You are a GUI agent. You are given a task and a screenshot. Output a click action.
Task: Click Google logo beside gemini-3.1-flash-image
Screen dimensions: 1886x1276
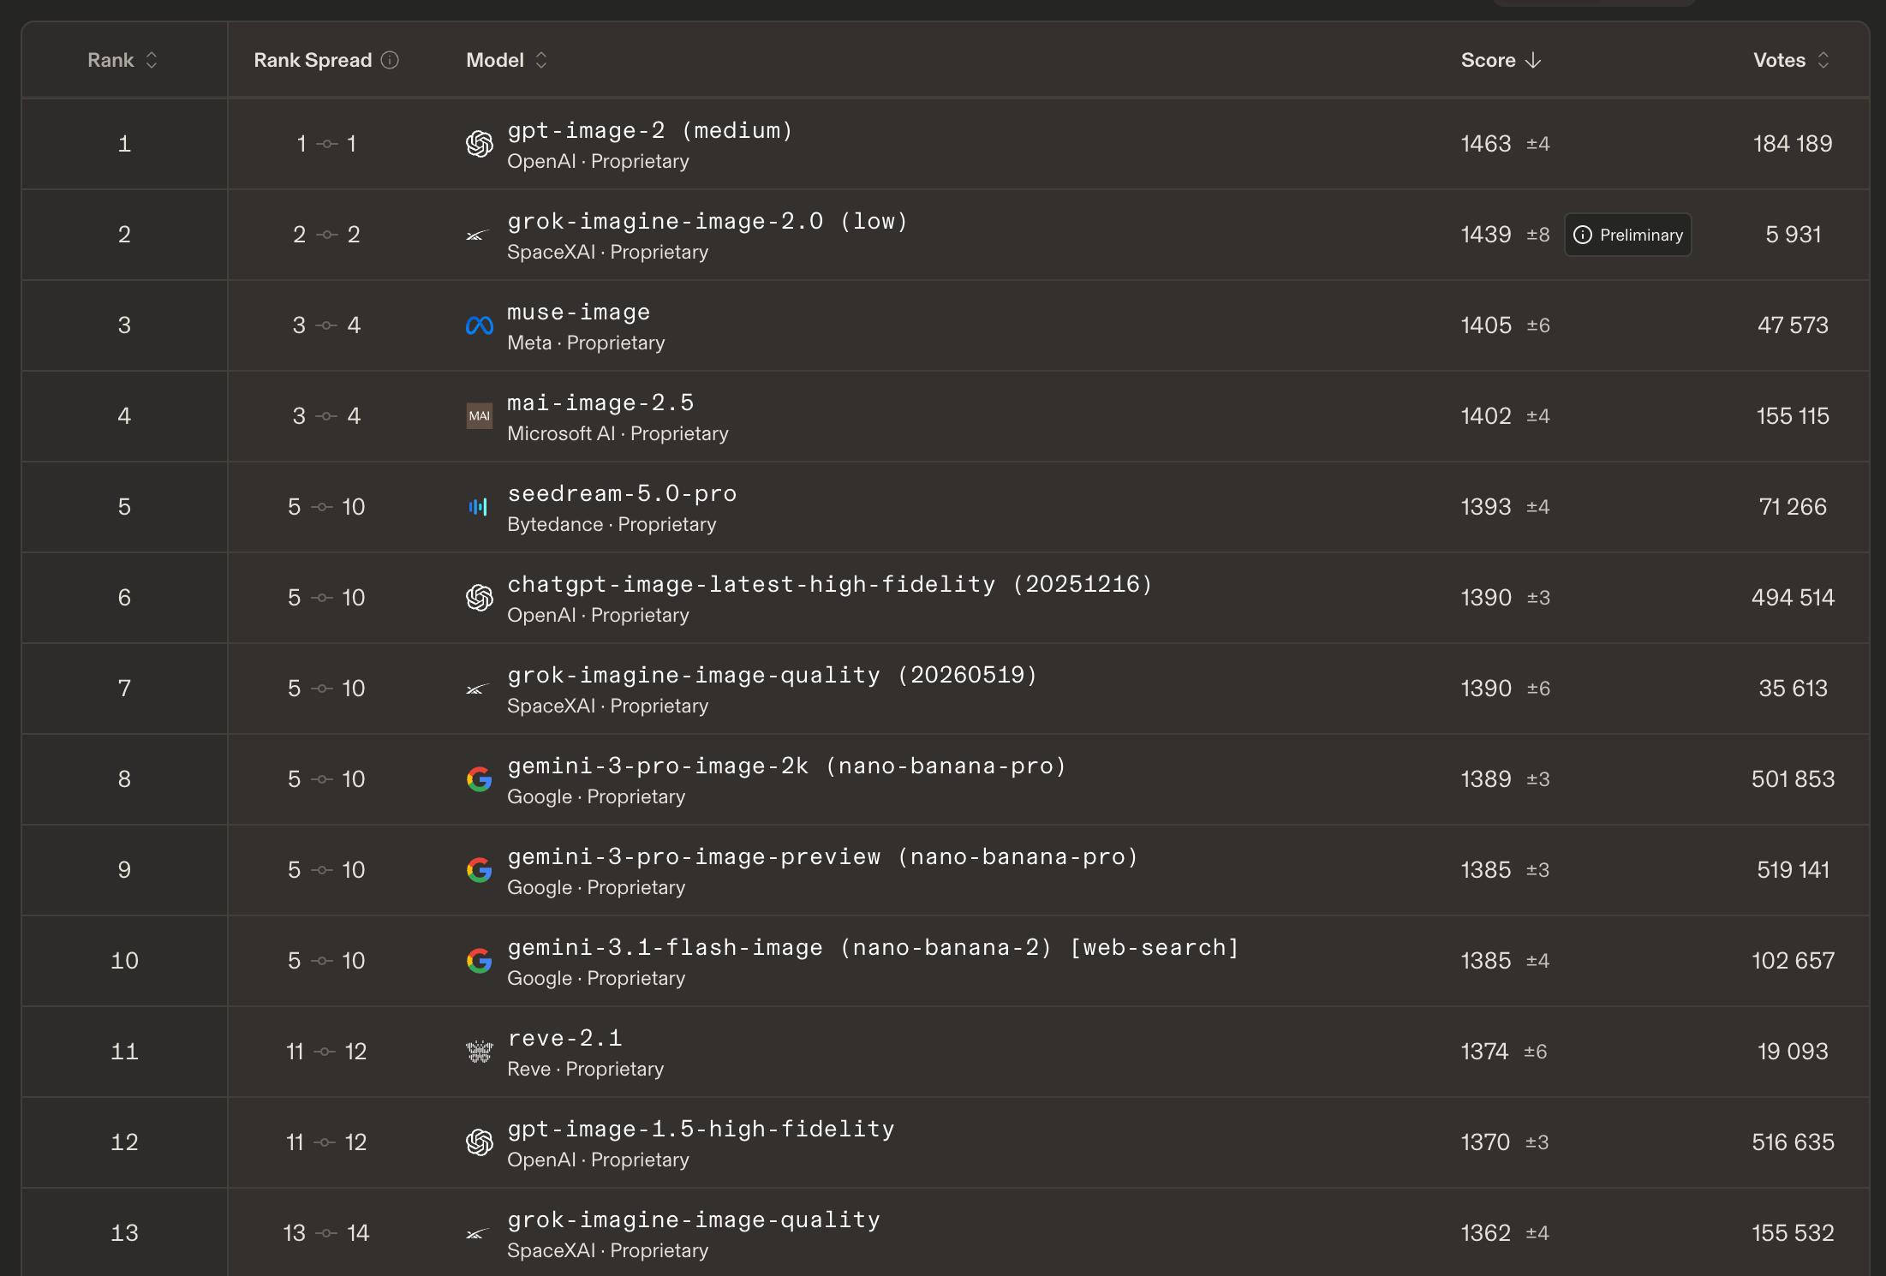click(480, 961)
